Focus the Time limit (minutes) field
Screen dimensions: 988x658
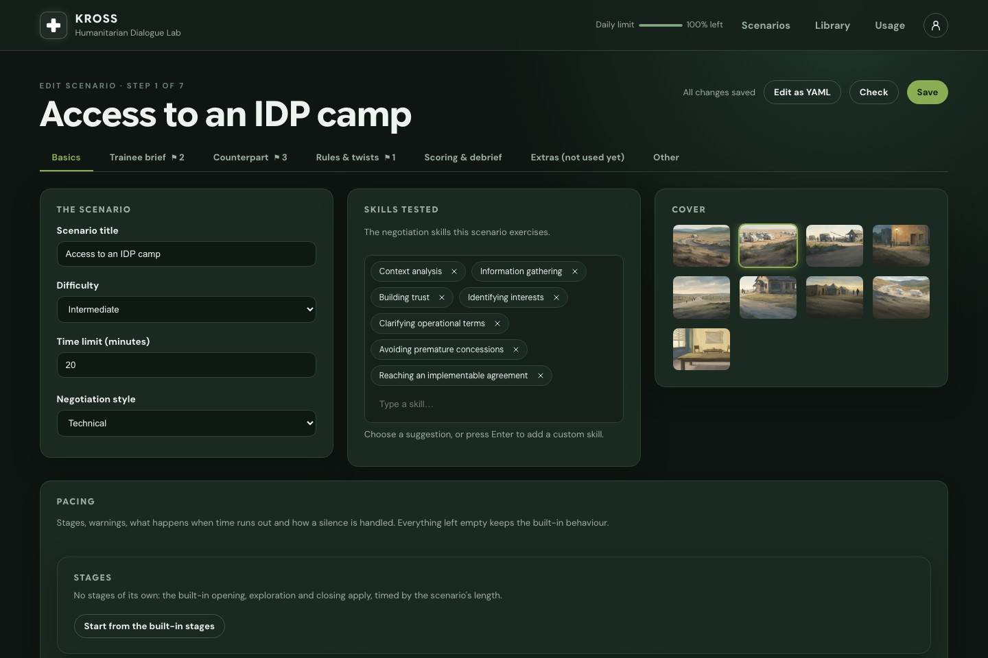(x=187, y=365)
